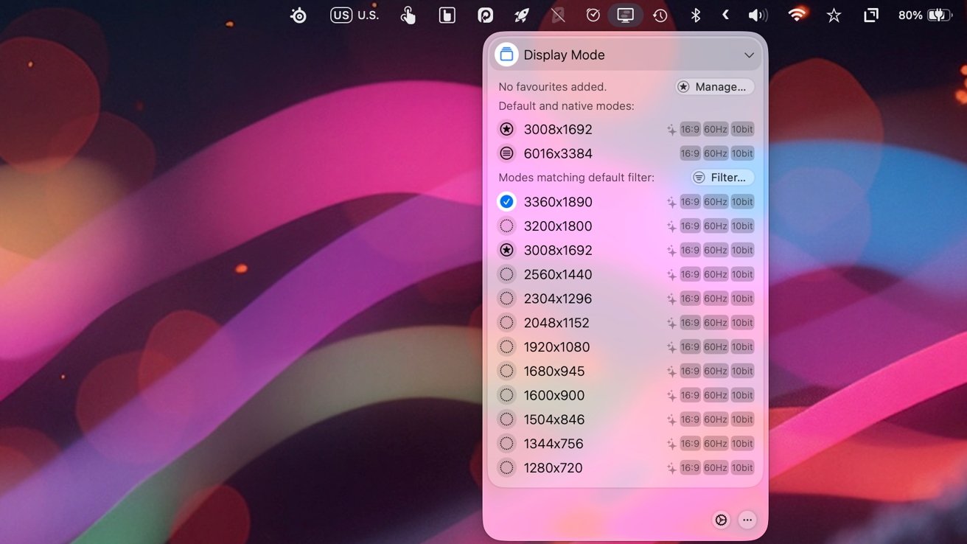This screenshot has width=967, height=544.
Task: Click the Manage favourites button
Action: [713, 86]
